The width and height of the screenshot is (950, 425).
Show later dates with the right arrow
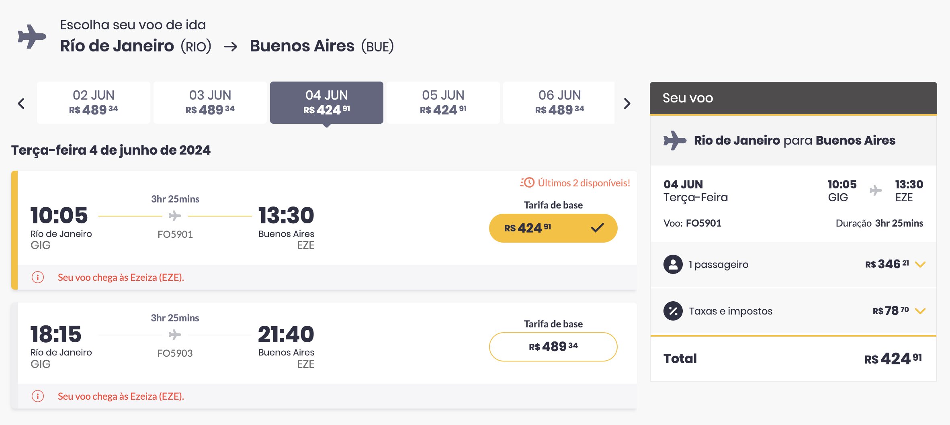click(x=627, y=103)
